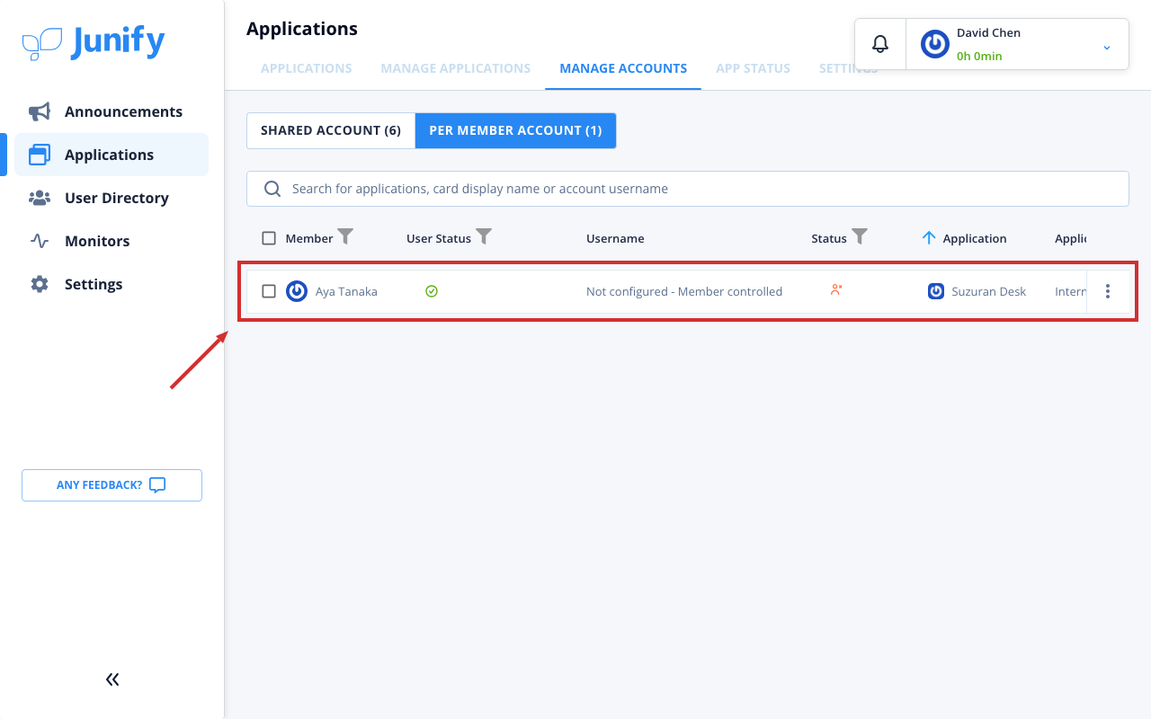This screenshot has width=1151, height=719.
Task: Click the User Directory people icon
Action: point(40,198)
